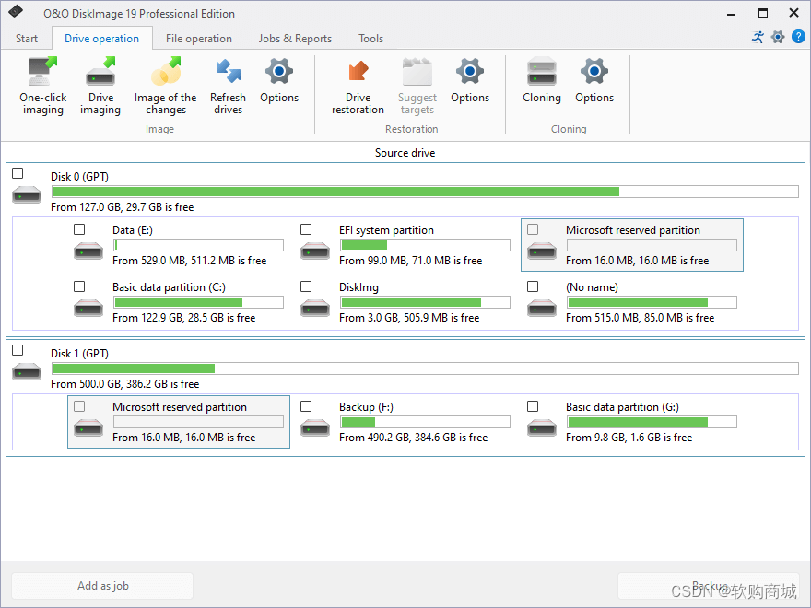Tick Basic data partition (G:) checkbox
This screenshot has width=811, height=608.
(533, 406)
